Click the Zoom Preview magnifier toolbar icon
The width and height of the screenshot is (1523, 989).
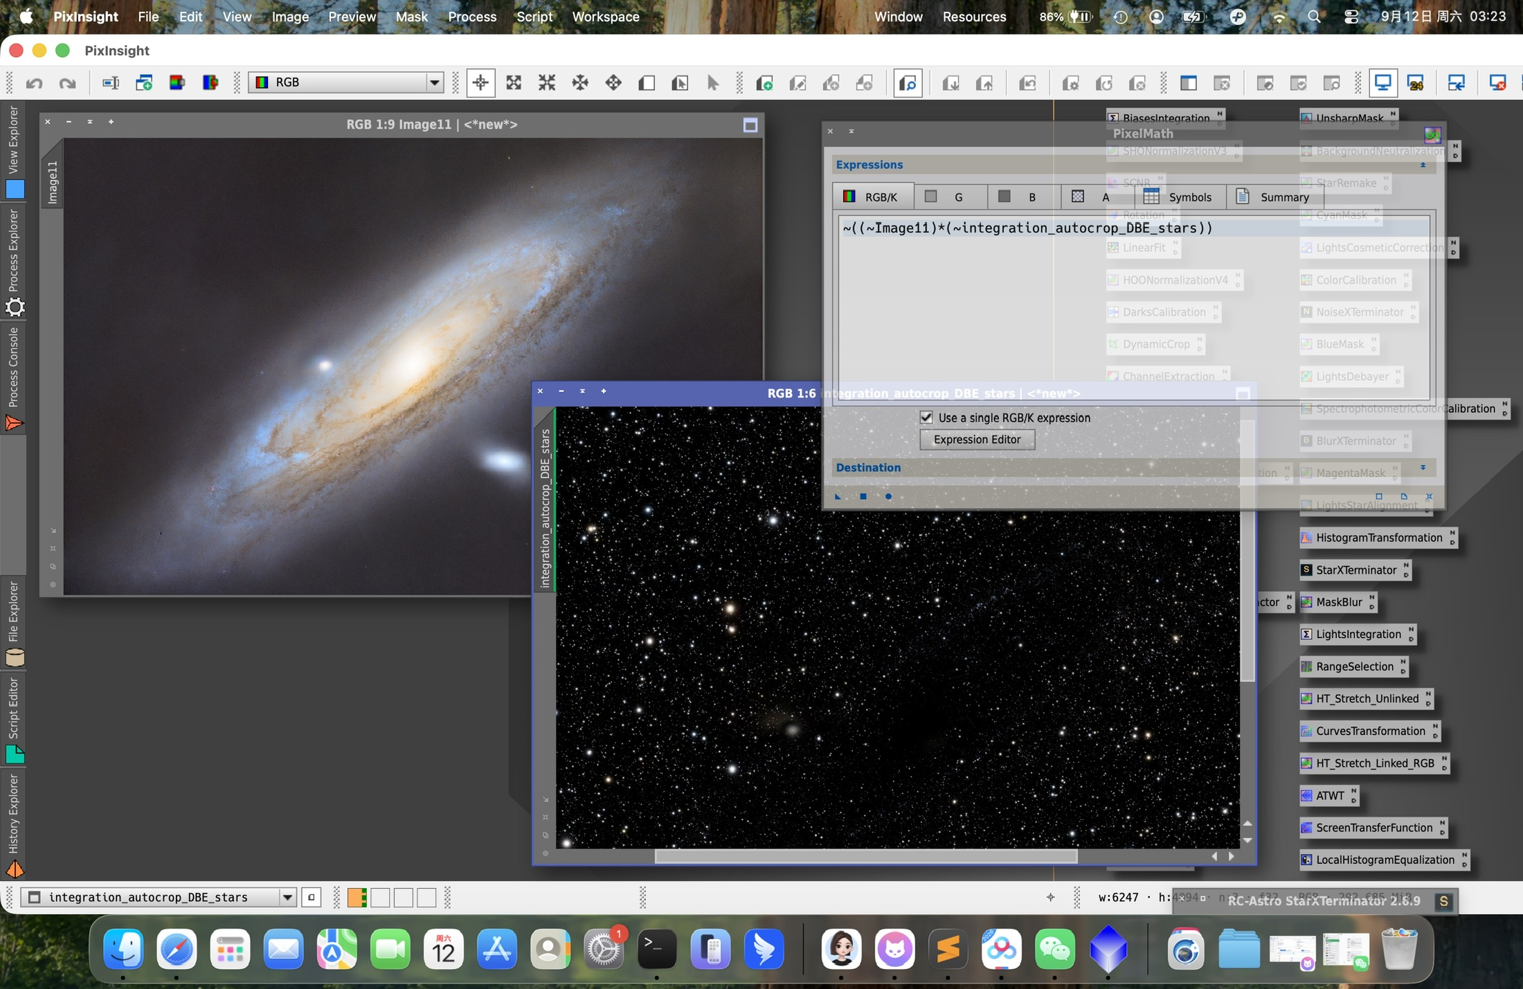coord(908,83)
